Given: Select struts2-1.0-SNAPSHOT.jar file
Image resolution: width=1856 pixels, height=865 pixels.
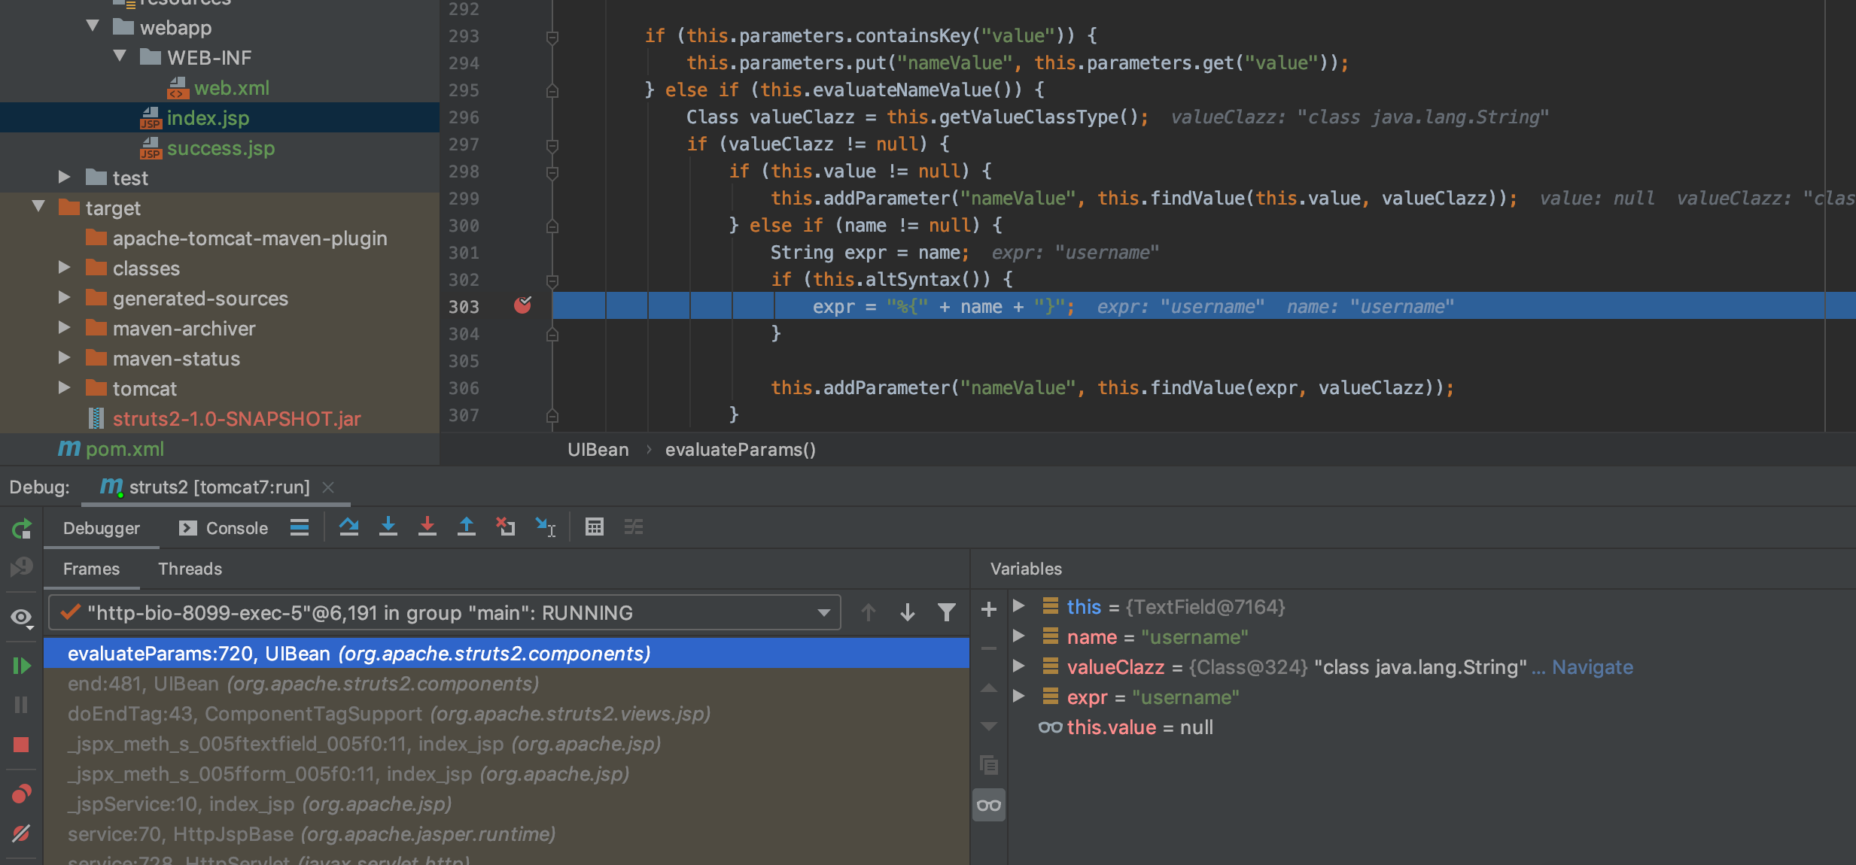Looking at the screenshot, I should (236, 419).
